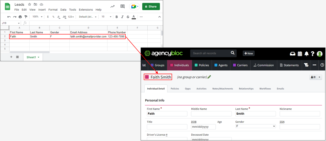Go to Groups in AgencyBloc navbar
The image size is (326, 141).
pos(157,65)
